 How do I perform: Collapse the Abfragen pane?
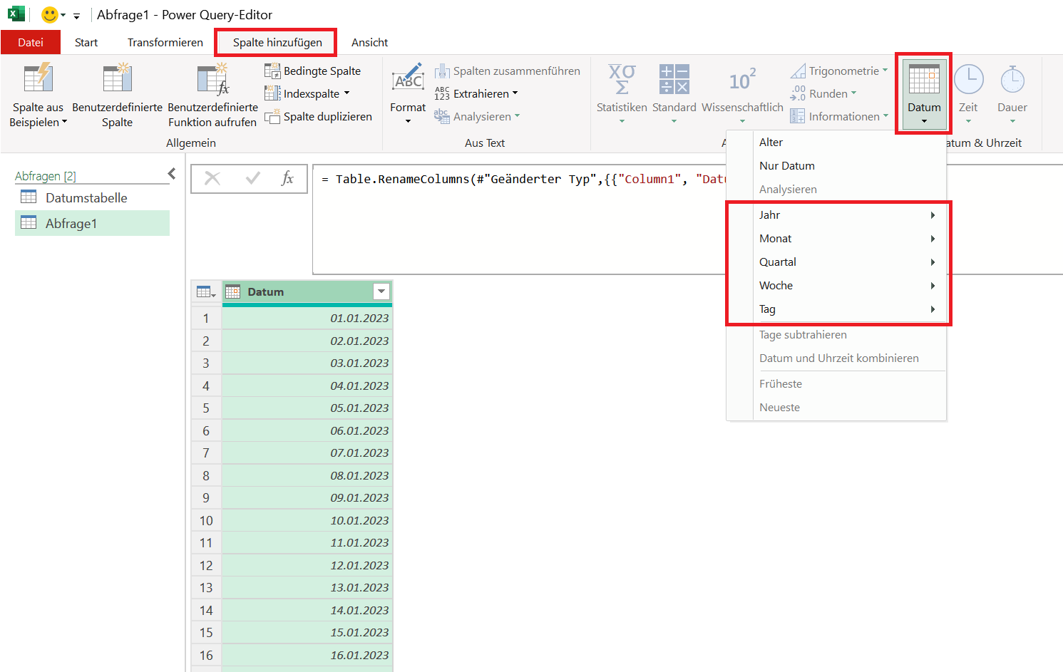click(x=171, y=173)
